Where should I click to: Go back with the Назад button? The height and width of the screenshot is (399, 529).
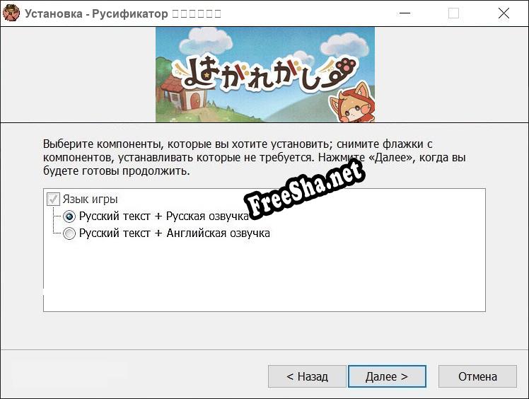[307, 376]
